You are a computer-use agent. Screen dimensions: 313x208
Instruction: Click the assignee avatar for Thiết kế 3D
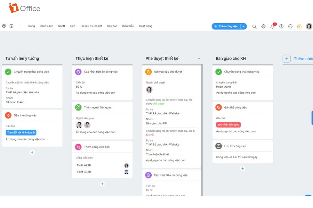click(x=126, y=172)
